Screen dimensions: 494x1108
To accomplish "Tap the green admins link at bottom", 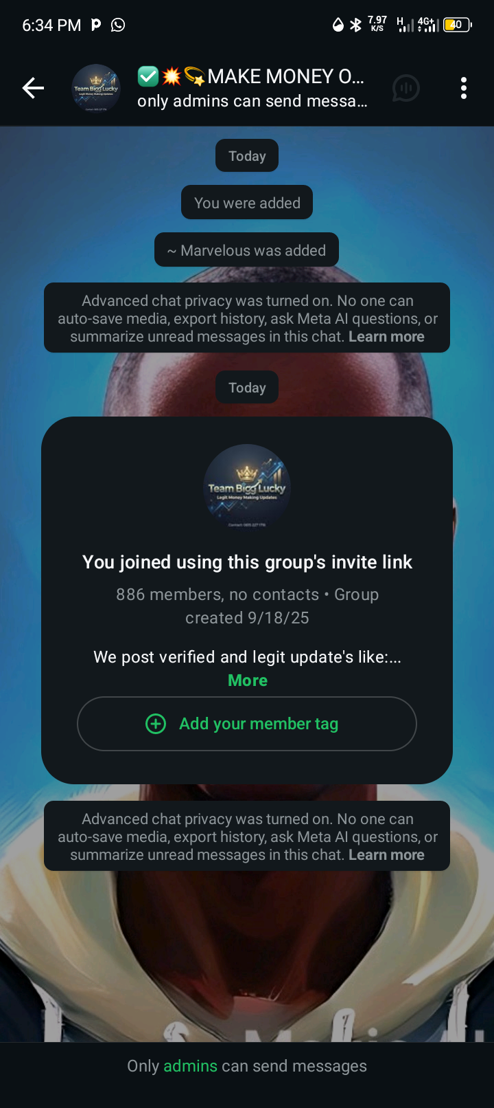I will pos(190,1066).
